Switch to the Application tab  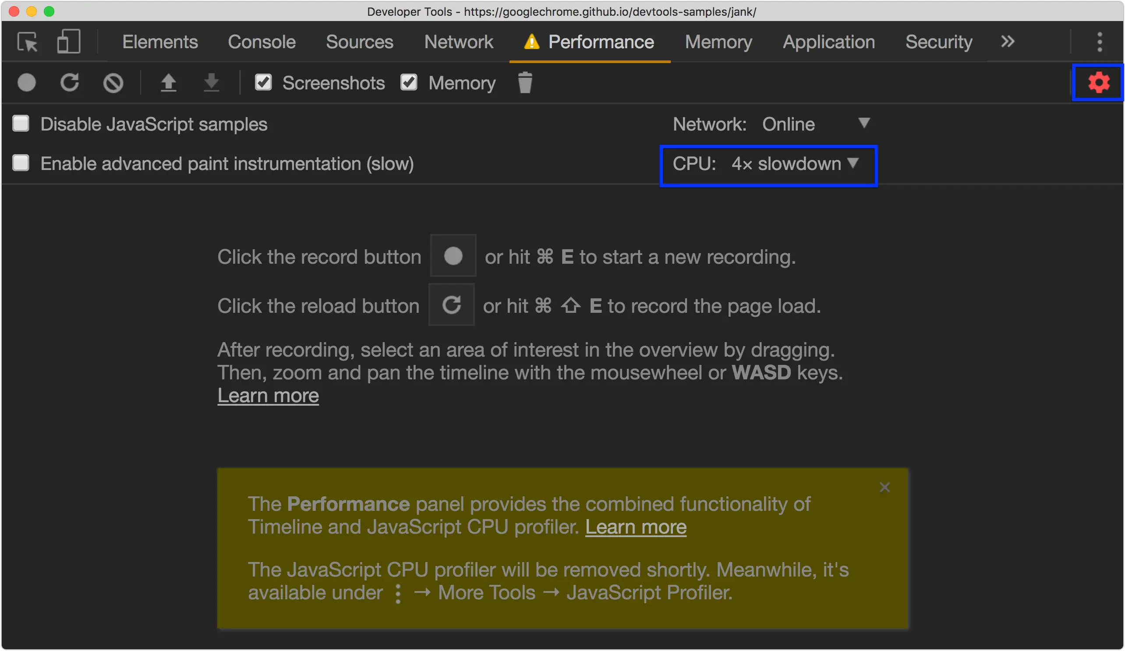828,42
